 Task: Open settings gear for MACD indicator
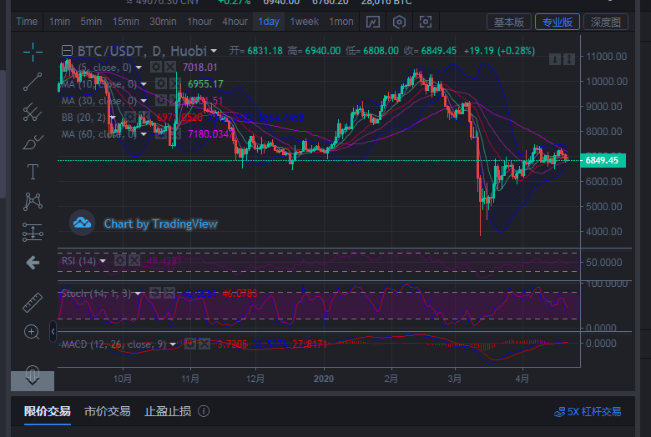tap(190, 344)
